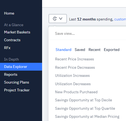
Task: Select Utilization Decreases view
Action: 73,84
